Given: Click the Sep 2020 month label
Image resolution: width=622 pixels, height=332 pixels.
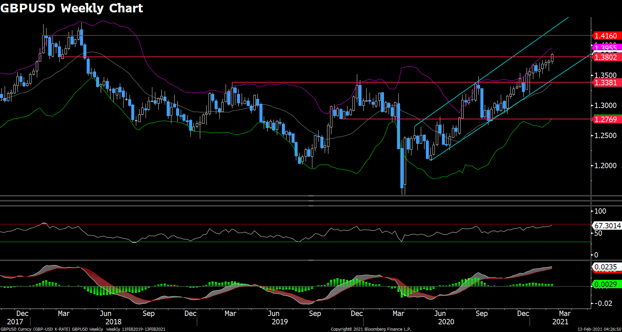Looking at the screenshot, I should click(x=482, y=313).
